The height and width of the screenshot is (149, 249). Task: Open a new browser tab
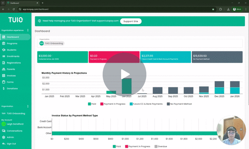43,3
